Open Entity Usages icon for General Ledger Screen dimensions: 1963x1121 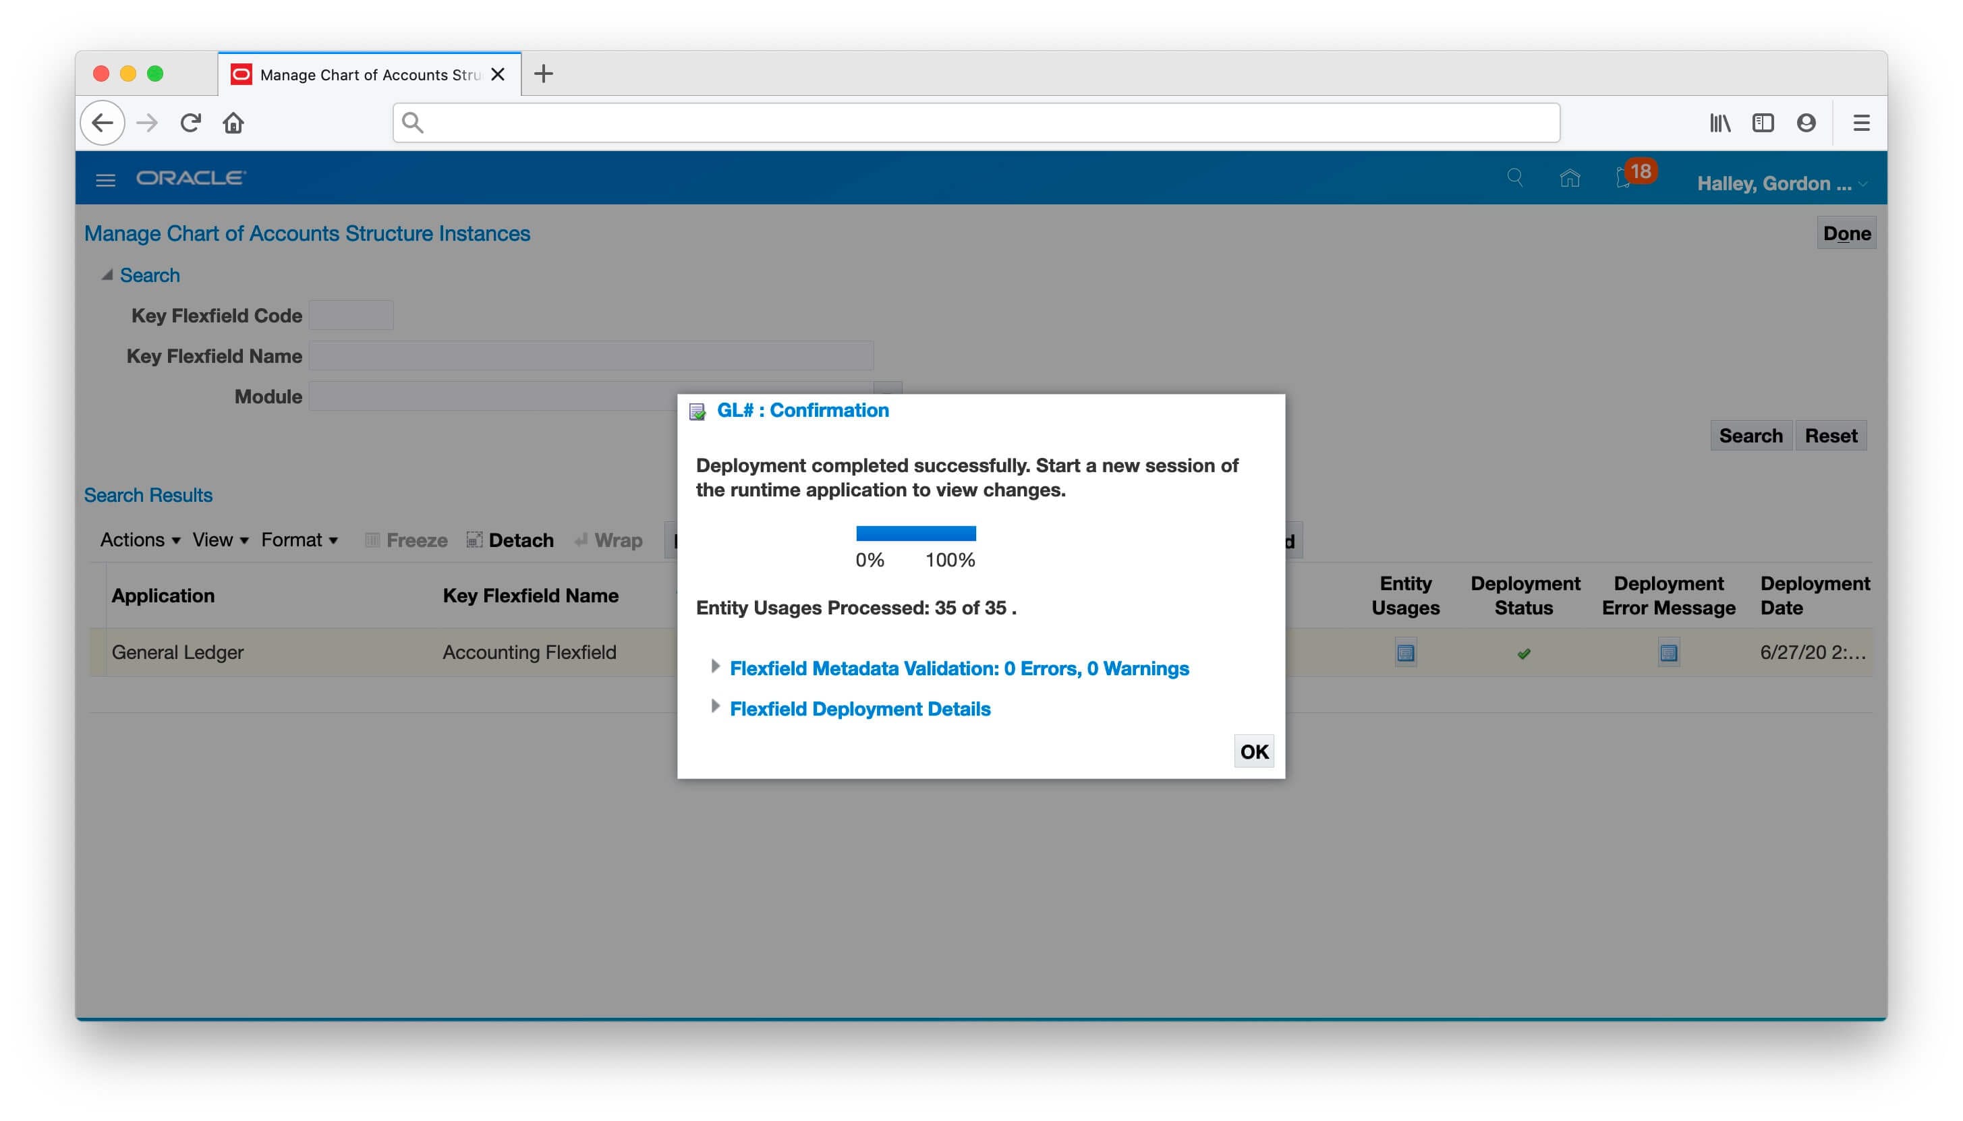tap(1405, 653)
